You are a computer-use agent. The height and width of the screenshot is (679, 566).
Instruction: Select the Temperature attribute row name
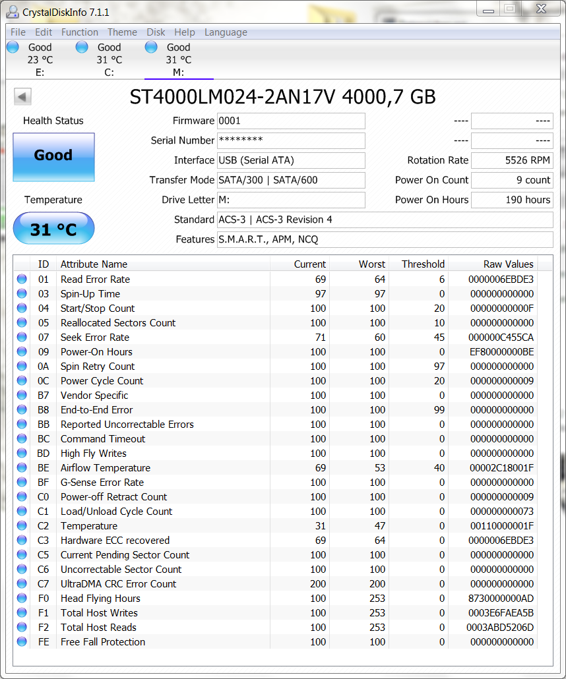pos(89,525)
